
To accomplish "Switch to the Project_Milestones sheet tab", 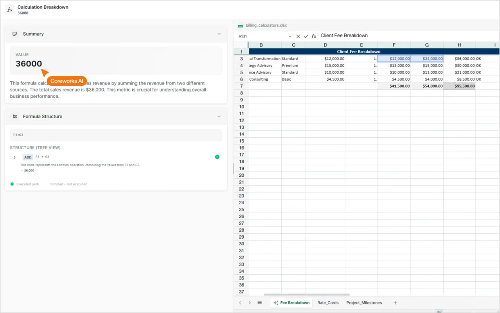I will [364, 302].
